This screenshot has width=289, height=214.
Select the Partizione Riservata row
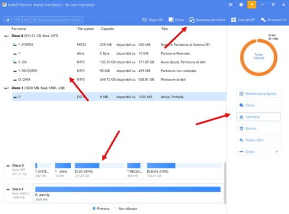[119, 53]
